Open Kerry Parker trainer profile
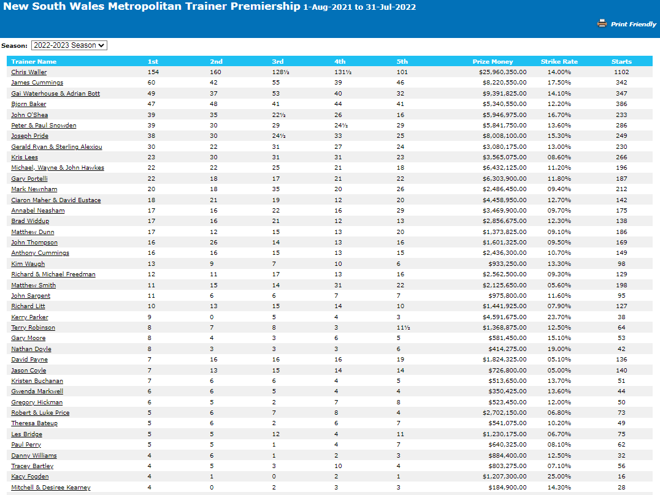Screen dimensions: 660x495 [x=29, y=317]
